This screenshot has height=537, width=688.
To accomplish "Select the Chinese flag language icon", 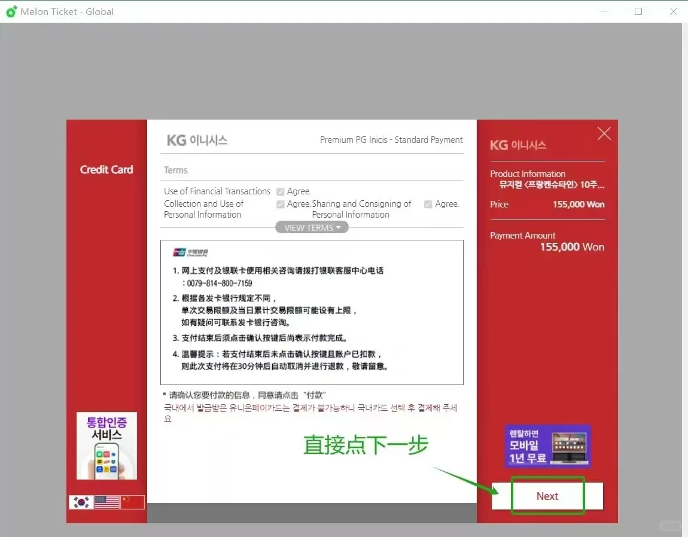I will click(132, 502).
